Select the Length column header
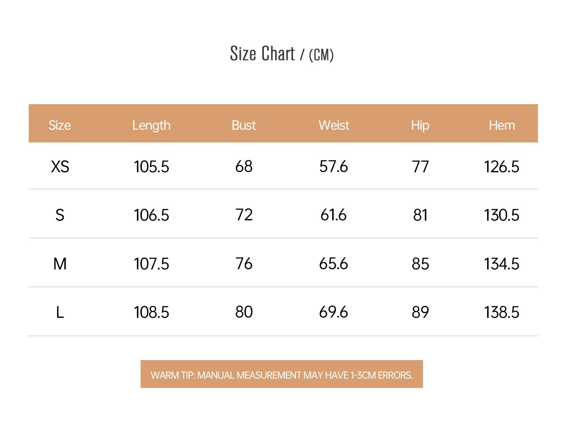This screenshot has height=424, width=566. click(151, 125)
